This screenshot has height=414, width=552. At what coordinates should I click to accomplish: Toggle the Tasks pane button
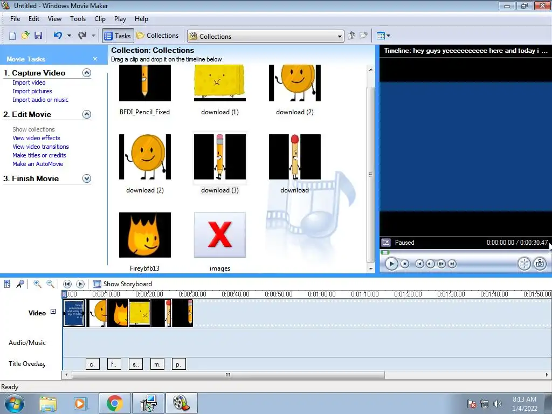coord(118,36)
